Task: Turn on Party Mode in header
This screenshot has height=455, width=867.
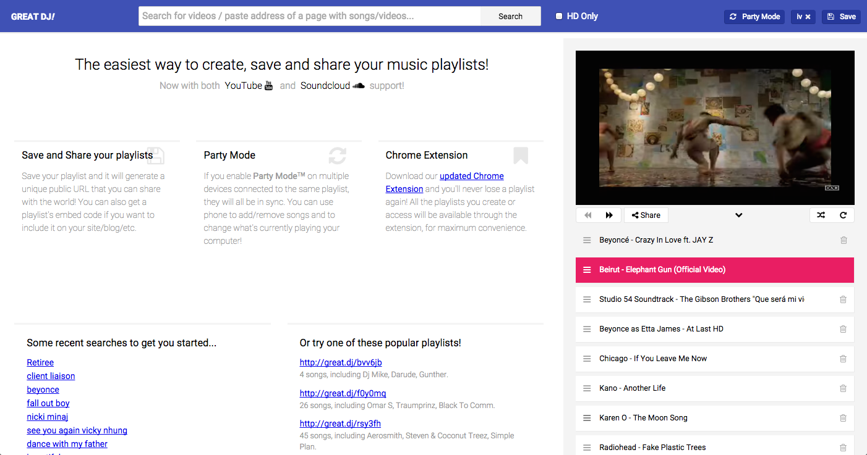Action: coord(754,17)
